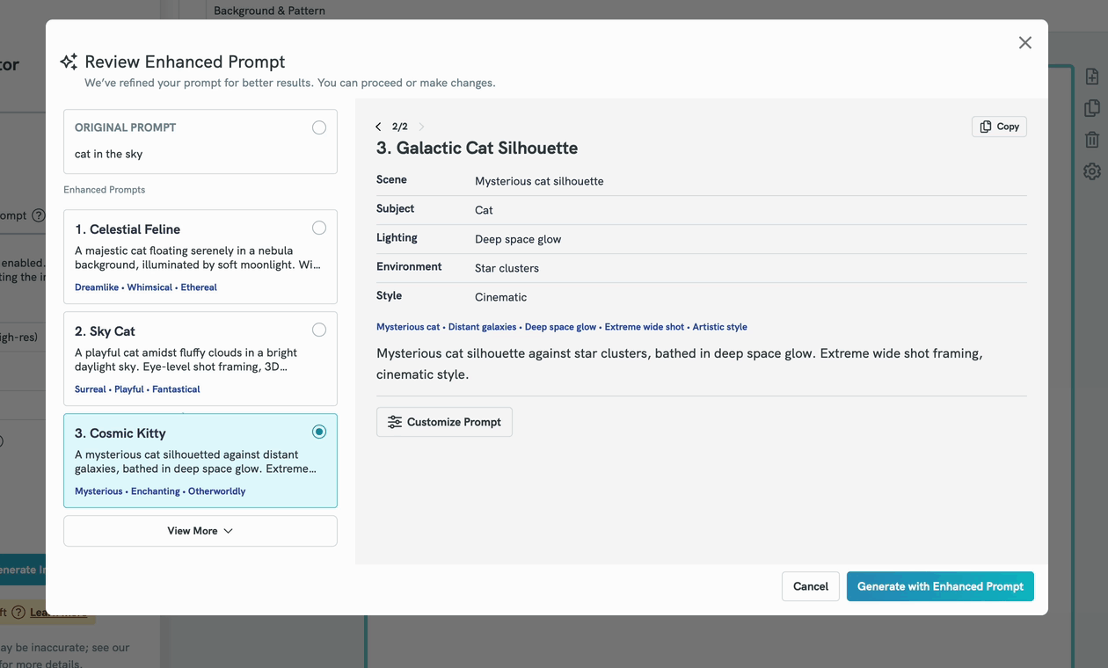The image size is (1108, 668).
Task: Click the next variation chevron
Action: point(421,127)
